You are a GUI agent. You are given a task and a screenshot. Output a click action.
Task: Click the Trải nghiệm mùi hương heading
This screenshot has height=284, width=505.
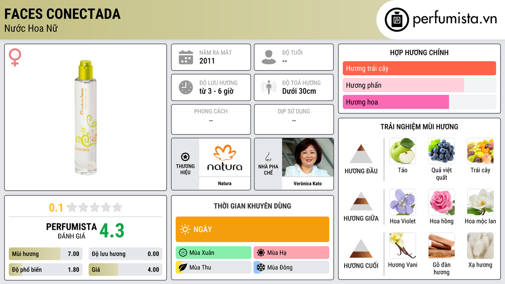pos(419,127)
